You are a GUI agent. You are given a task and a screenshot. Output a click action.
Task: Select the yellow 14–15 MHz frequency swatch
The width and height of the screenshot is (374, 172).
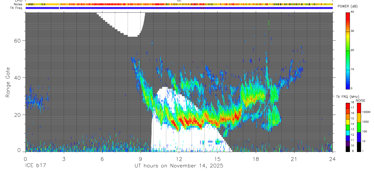pos(348,122)
